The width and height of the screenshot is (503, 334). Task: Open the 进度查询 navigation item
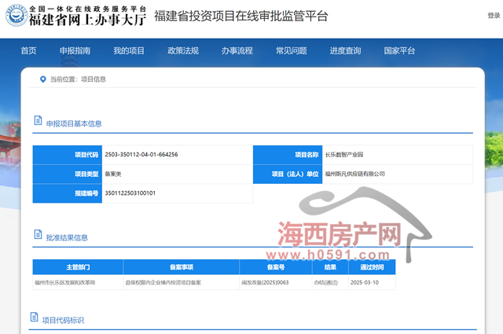click(345, 51)
